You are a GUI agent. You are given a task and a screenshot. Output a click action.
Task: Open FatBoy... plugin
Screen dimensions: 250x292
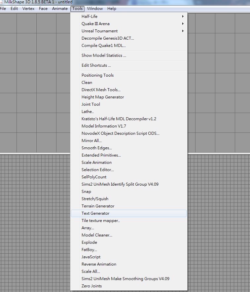tap(128, 249)
